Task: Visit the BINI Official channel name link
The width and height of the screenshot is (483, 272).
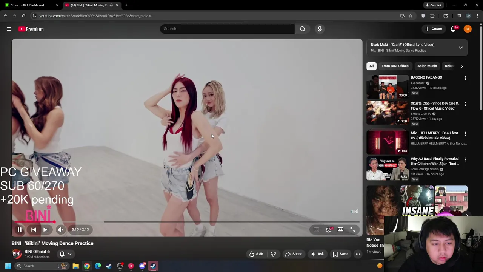Action: (35, 252)
